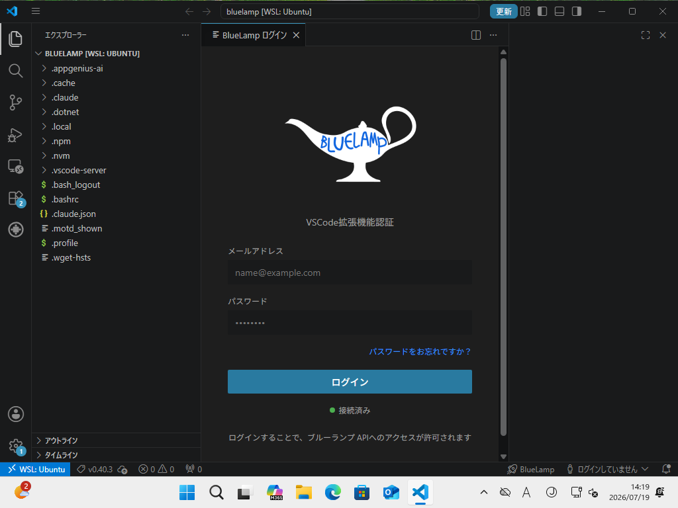Viewport: 678px width, 508px height.
Task: Open the .motd_shown file
Action: (x=116, y=228)
